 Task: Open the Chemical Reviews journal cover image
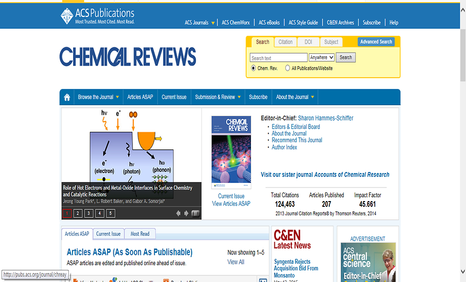click(231, 152)
